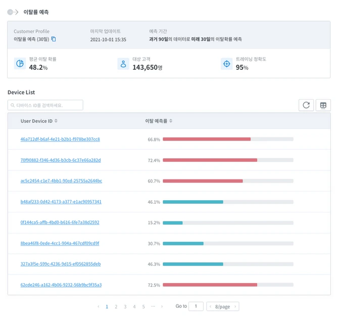This screenshot has height=324, width=337.
Task: Click the 60.7% percentage value
Action: pyautogui.click(x=154, y=181)
